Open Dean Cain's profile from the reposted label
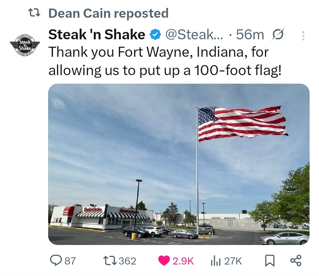This screenshot has height=276, width=319. pyautogui.click(x=108, y=13)
